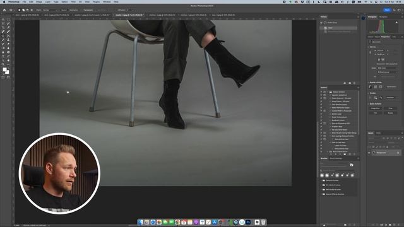The image size is (404, 227).
Task: Choose Add to Selection mode icon
Action: coord(23,10)
